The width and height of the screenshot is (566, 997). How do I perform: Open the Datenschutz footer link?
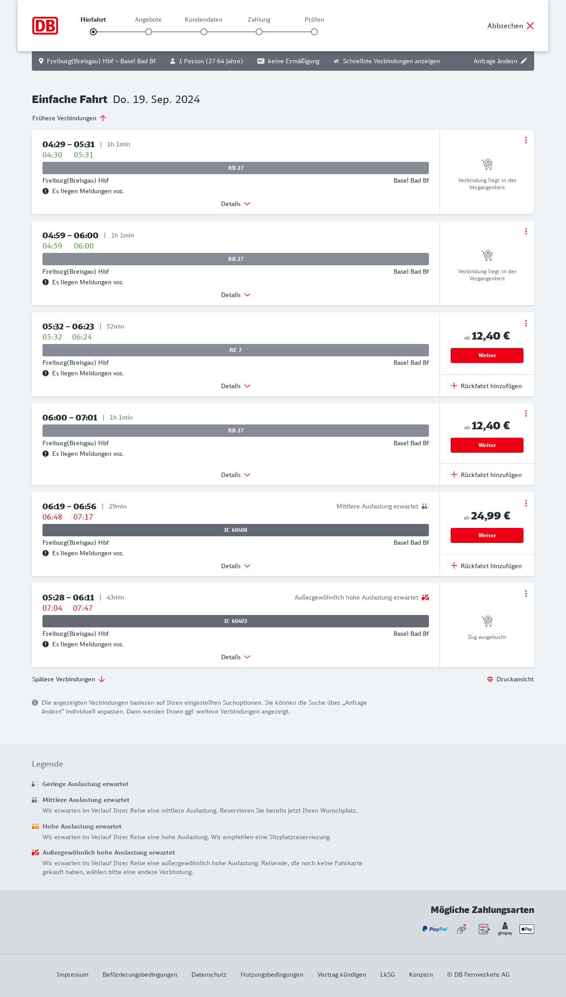pyautogui.click(x=209, y=974)
